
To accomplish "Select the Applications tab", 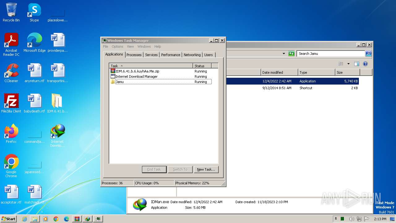I will point(114,54).
